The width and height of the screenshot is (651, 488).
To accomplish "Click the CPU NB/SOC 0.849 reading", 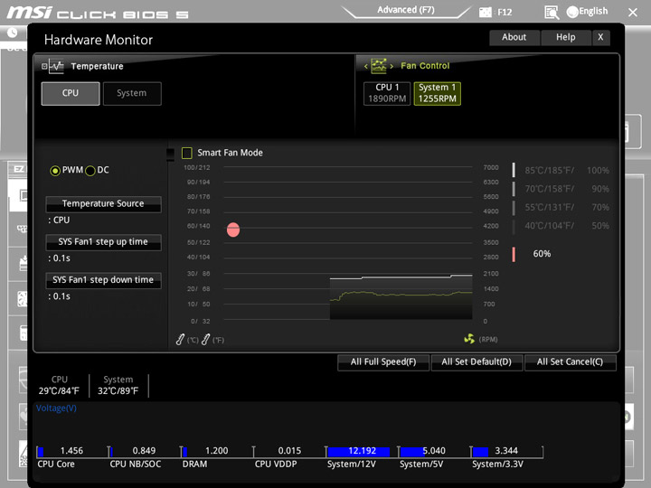I will tap(144, 451).
